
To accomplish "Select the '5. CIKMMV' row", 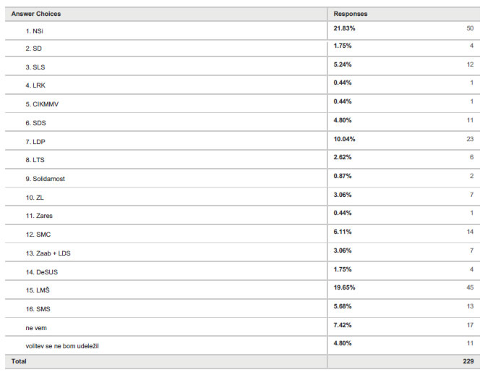I will coord(45,104).
